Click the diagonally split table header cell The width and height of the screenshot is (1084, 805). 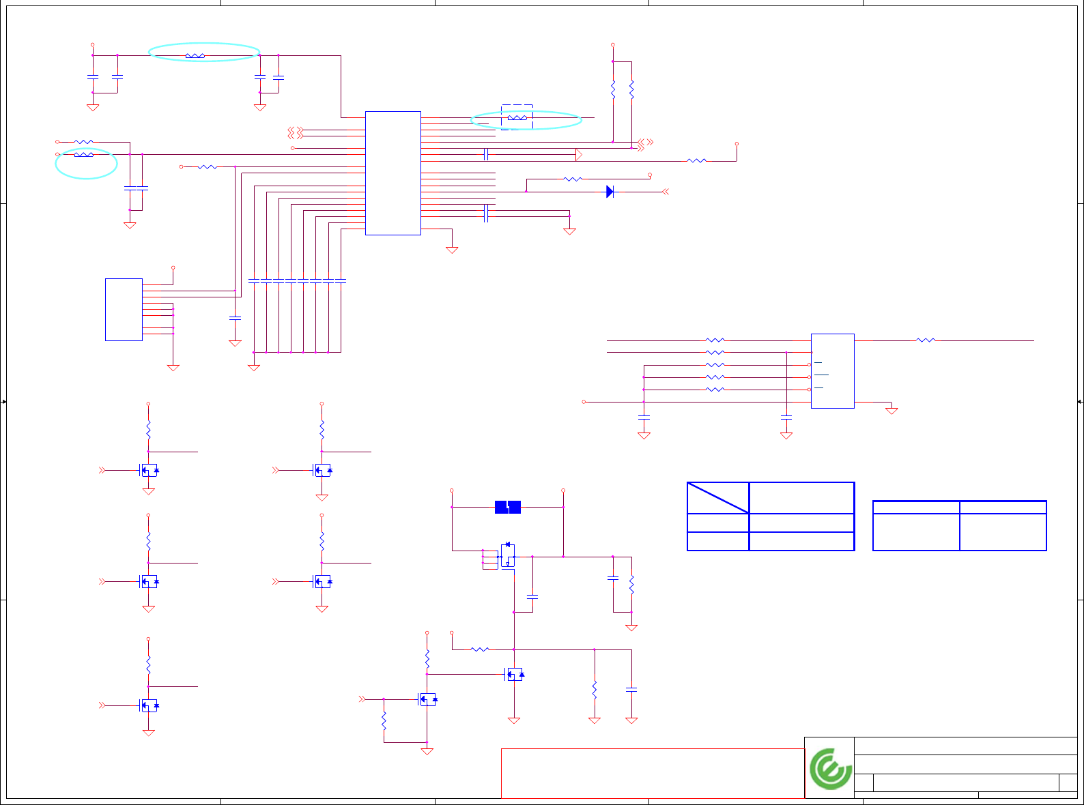(718, 498)
